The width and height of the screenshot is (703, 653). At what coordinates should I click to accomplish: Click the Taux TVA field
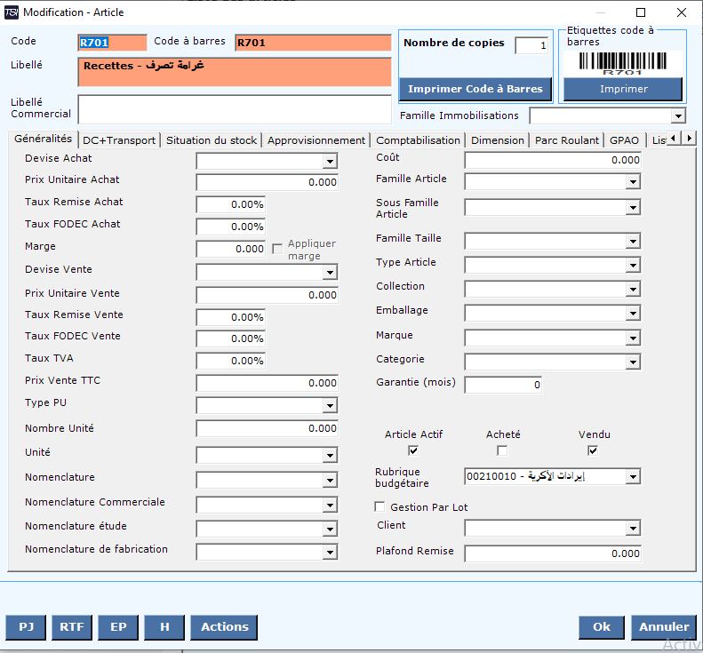pyautogui.click(x=231, y=361)
